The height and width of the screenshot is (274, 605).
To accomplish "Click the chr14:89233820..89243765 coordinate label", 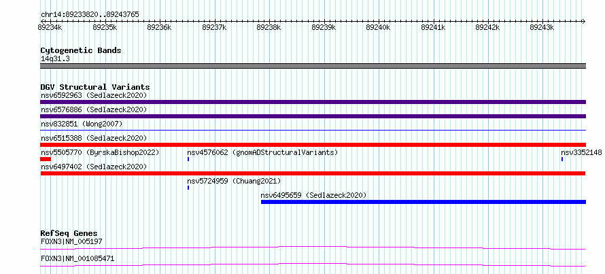I will (x=90, y=15).
